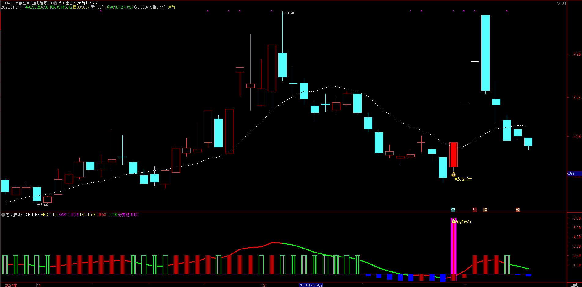Click the VAR1: -0.24 indicator value
This screenshot has width=582, height=287.
(69, 215)
